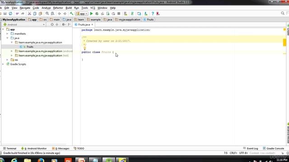
Task: Navigate Back with the left arrow icon
Action: (x=59, y=13)
